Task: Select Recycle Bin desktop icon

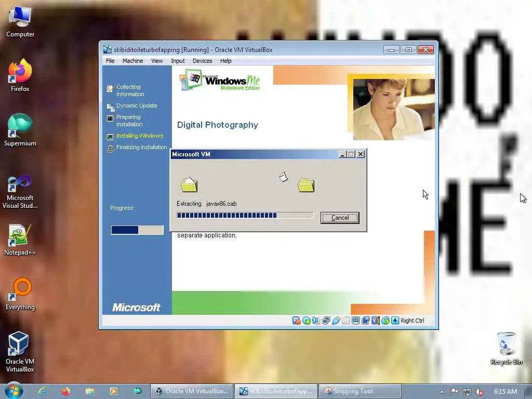Action: (x=506, y=349)
